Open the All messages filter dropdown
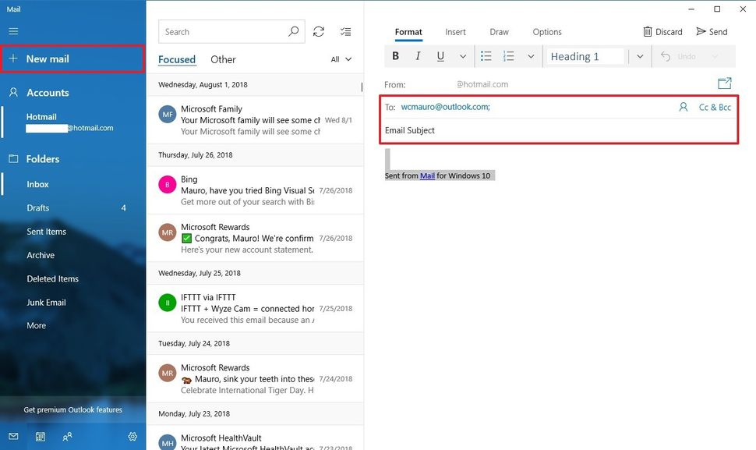756x450 pixels. tap(341, 58)
